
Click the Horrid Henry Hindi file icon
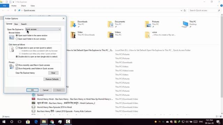(33, 99)
